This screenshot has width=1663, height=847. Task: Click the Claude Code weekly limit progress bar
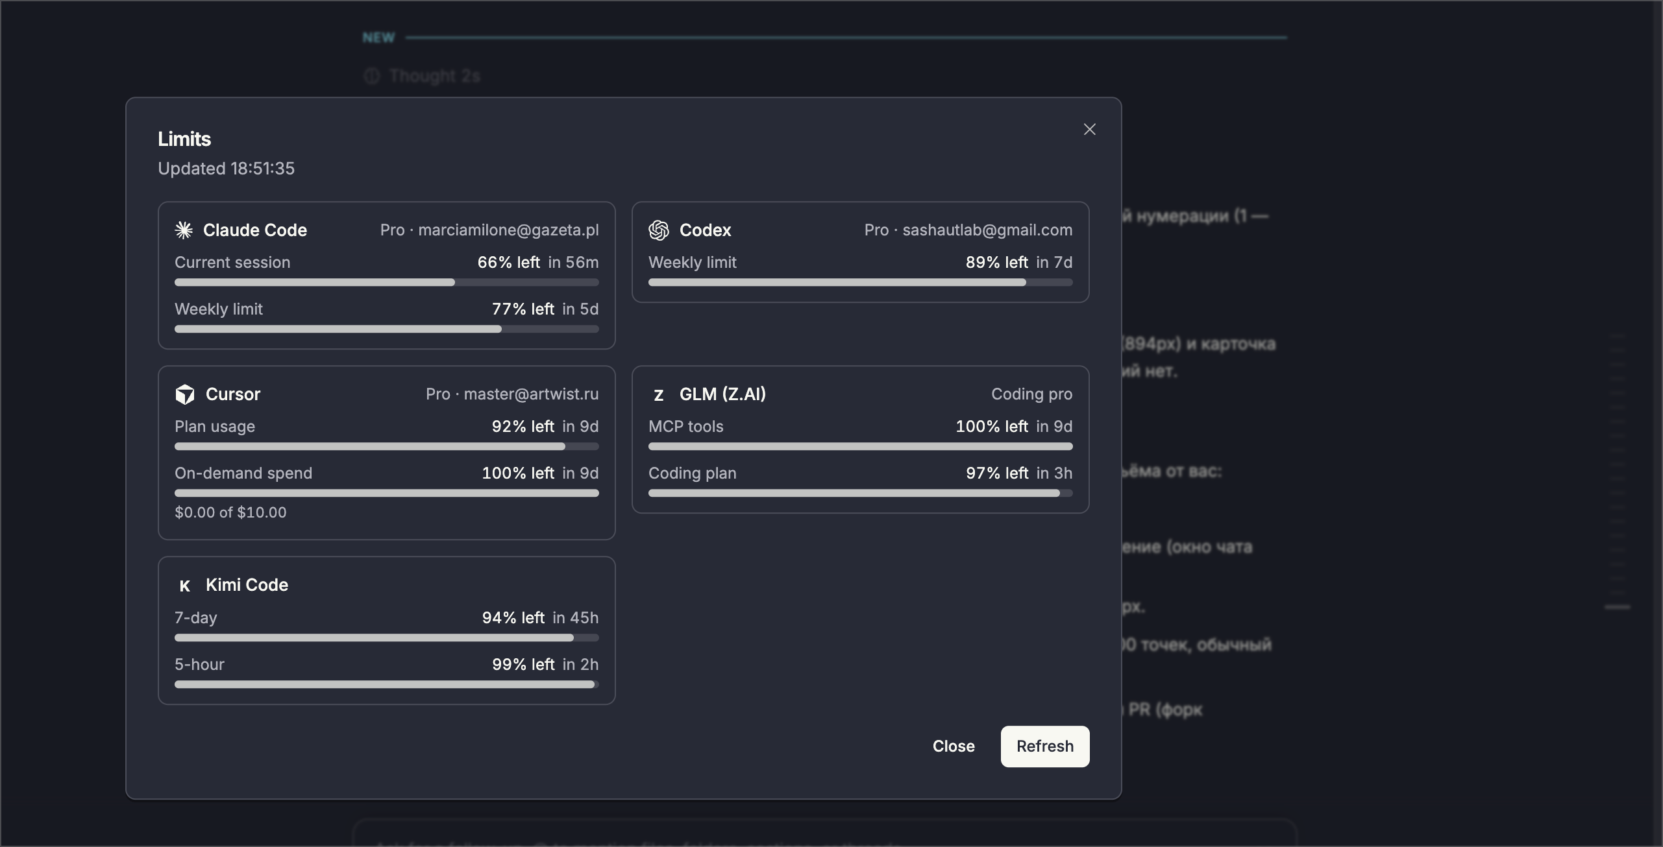point(387,329)
